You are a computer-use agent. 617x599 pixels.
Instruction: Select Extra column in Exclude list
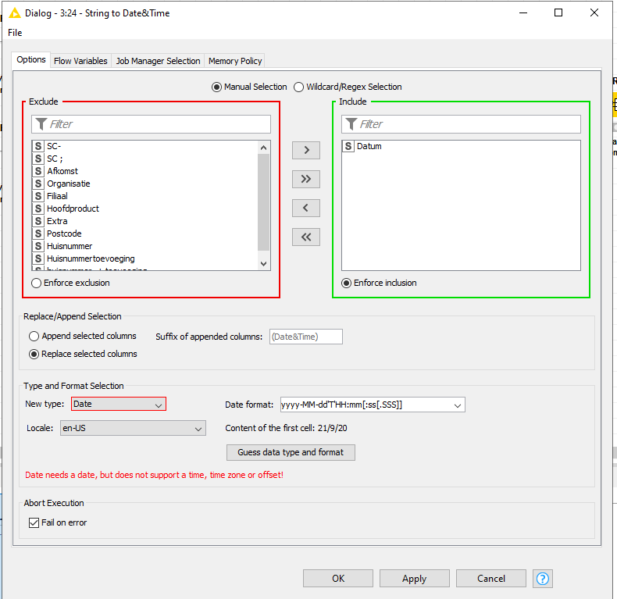pyautogui.click(x=144, y=221)
